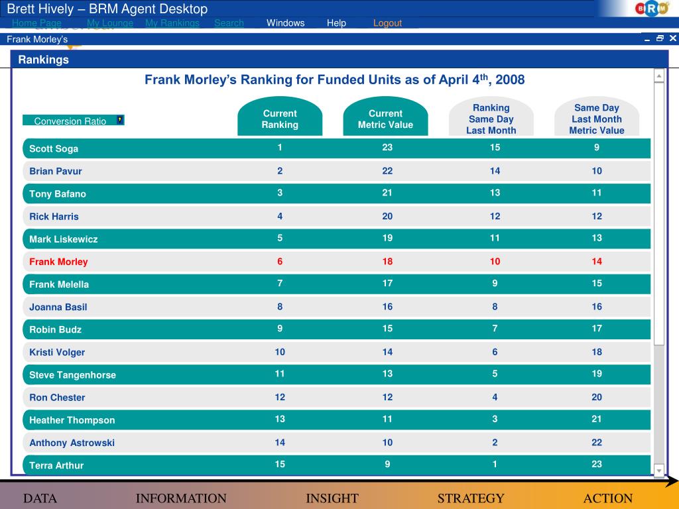Select Rick Harris row name

pos(54,217)
